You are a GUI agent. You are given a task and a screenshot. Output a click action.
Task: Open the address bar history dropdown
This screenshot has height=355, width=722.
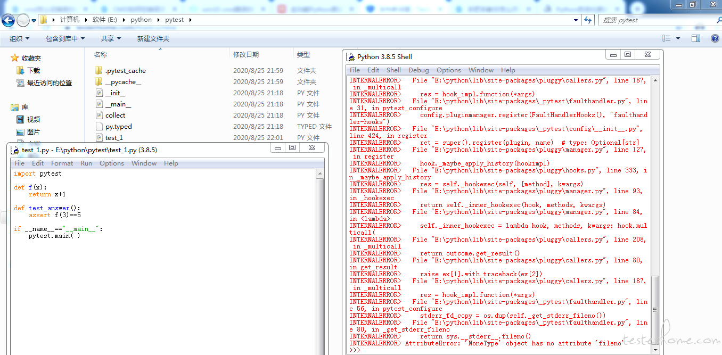tap(576, 20)
